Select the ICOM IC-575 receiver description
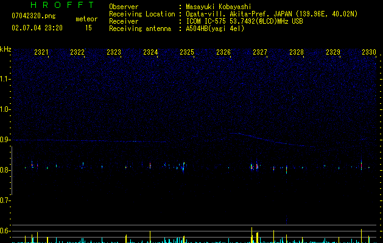This screenshot has height=243, width=383. tap(244, 21)
